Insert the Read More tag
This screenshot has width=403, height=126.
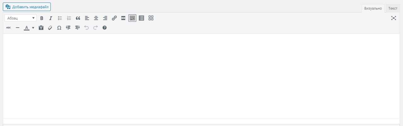tap(123, 18)
